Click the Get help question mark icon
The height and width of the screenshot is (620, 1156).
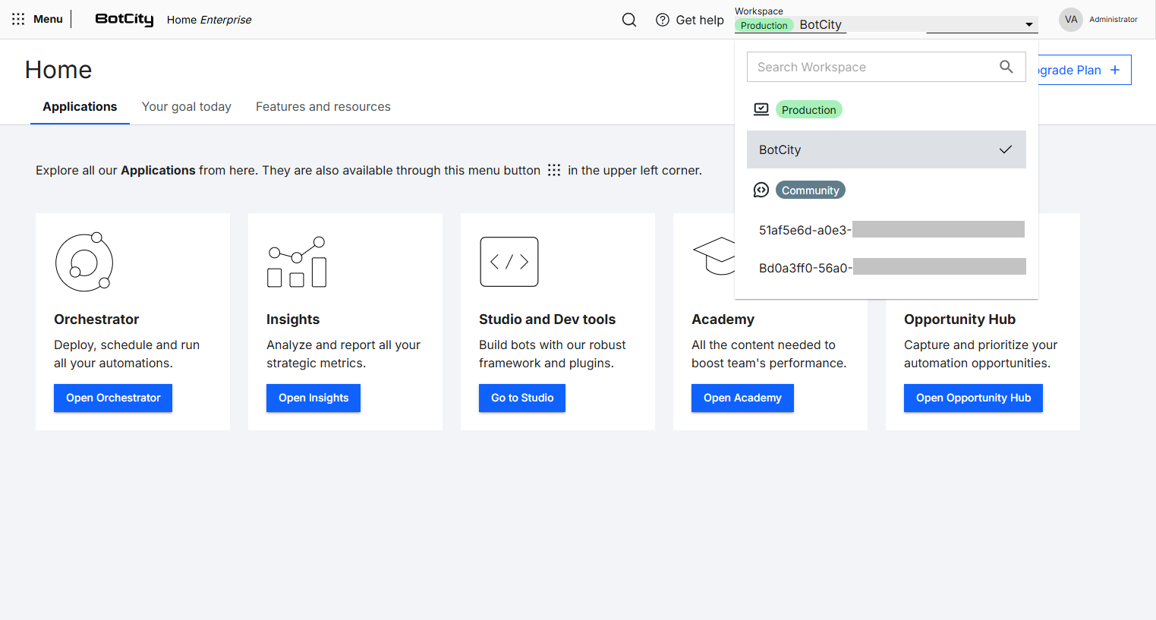pyautogui.click(x=662, y=20)
